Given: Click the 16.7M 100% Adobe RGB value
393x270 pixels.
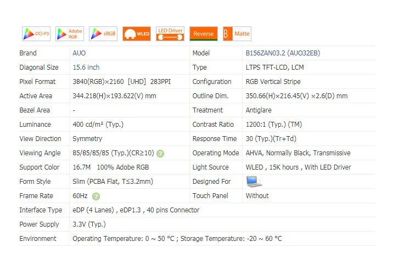Looking at the screenshot, I should [111, 167].
